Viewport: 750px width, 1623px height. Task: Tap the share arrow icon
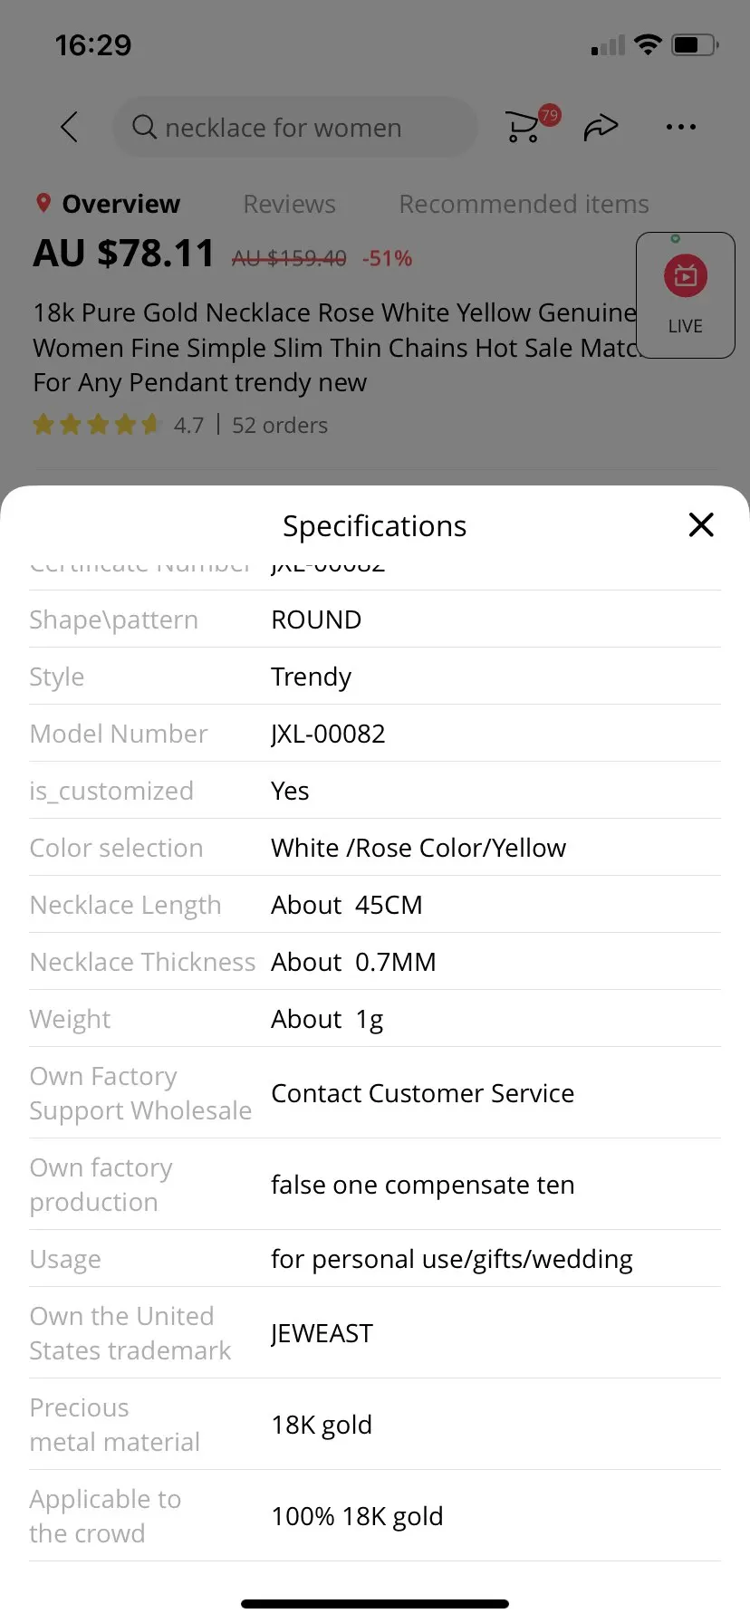pyautogui.click(x=601, y=128)
